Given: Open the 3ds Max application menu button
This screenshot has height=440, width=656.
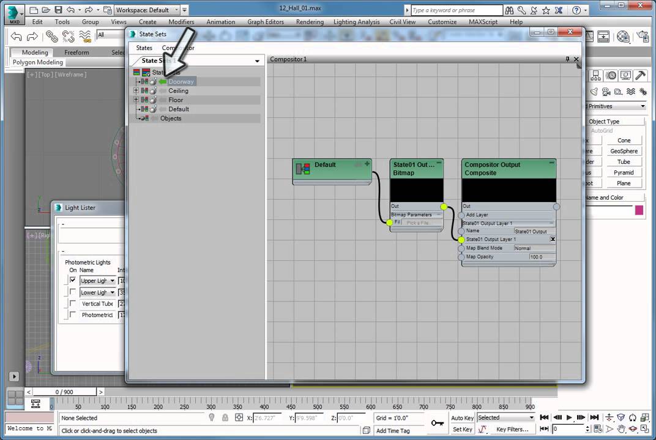Looking at the screenshot, I should coord(14,14).
